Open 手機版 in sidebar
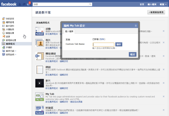Image resolution: width=169 pixels, height=116 pixels. (x=7, y=47)
